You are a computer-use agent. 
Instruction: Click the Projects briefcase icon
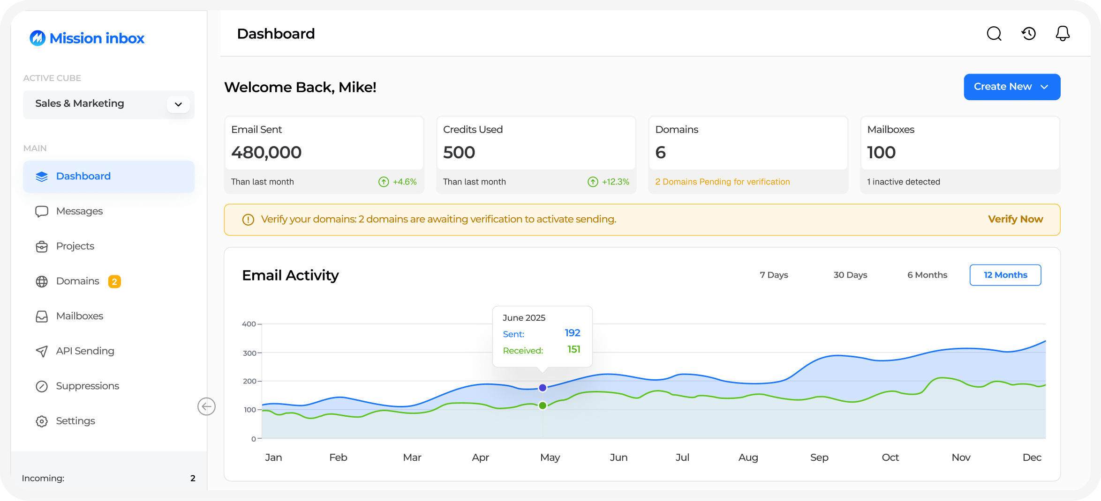42,246
